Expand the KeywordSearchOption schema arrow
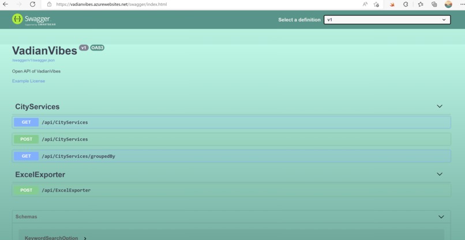The width and height of the screenshot is (465, 240). (85, 238)
